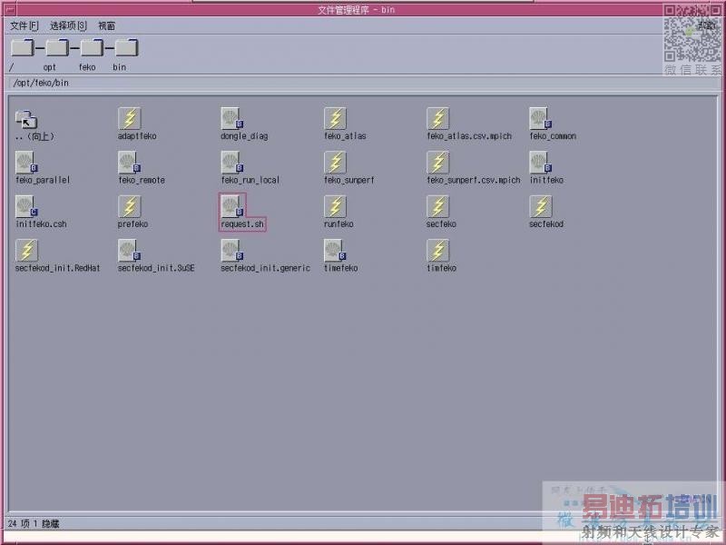Click the secfekod_init.SuSE script icon

click(129, 251)
